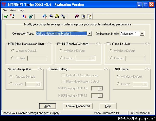The height and width of the screenshot is (121, 156).
Task: Click the MTU Custom input field
Action: pyautogui.click(x=37, y=58)
